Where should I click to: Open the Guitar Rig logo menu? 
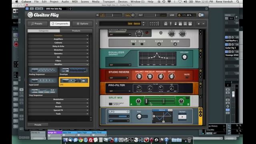point(43,15)
